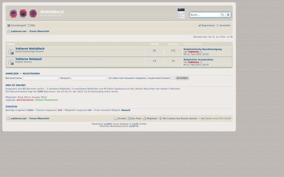Click the Globale Moderatoren legend link
Image resolution: width=284 pixels, height=177 pixels.
coord(47,100)
